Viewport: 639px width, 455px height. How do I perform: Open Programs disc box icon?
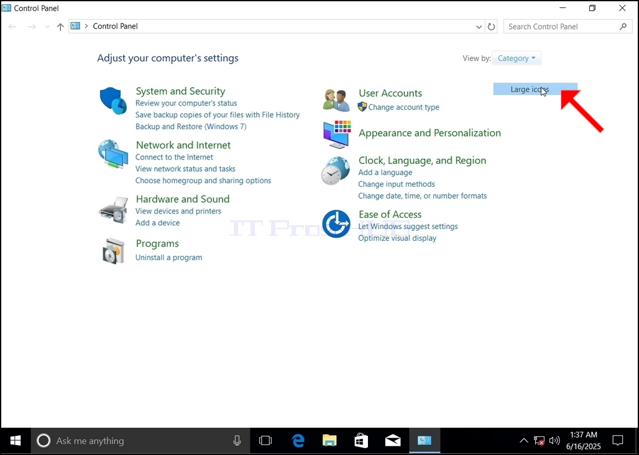113,251
